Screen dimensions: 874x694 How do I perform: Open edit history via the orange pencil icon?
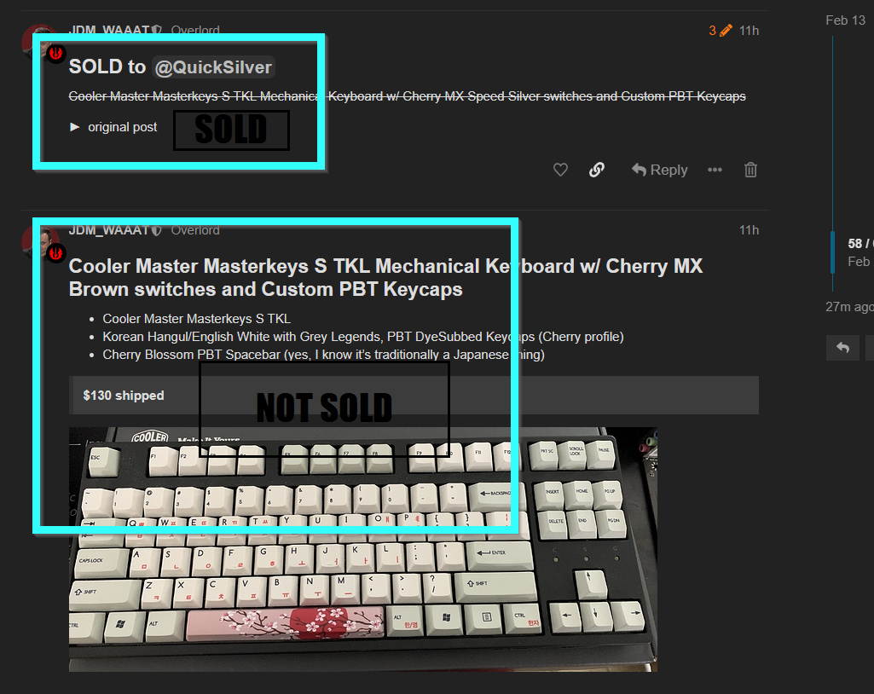point(725,31)
